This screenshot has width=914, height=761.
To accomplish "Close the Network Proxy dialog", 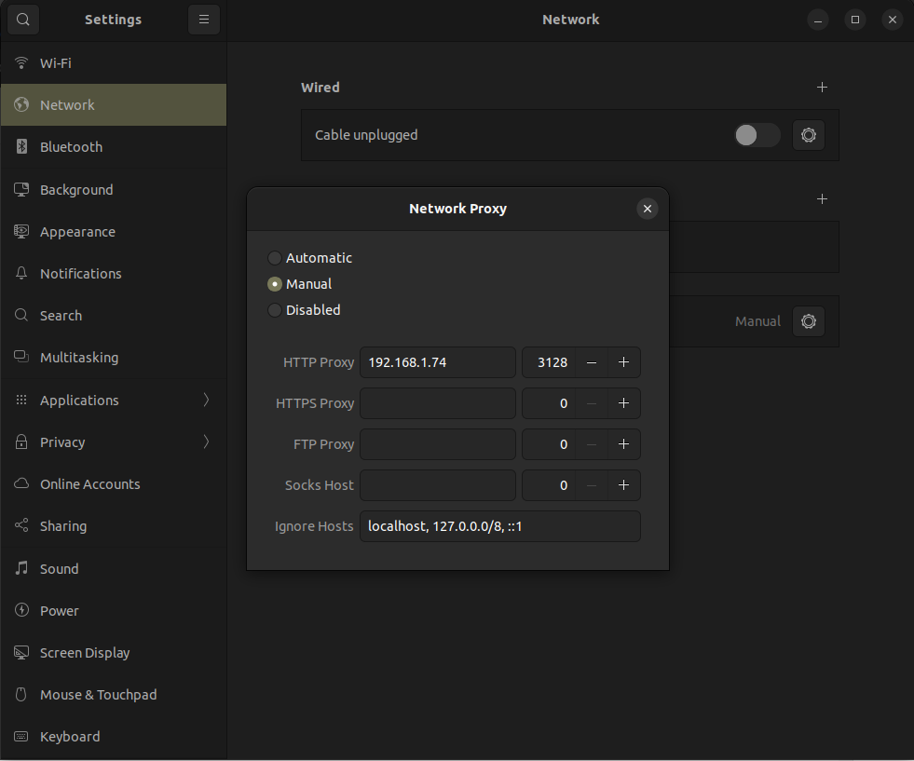I will pos(648,209).
